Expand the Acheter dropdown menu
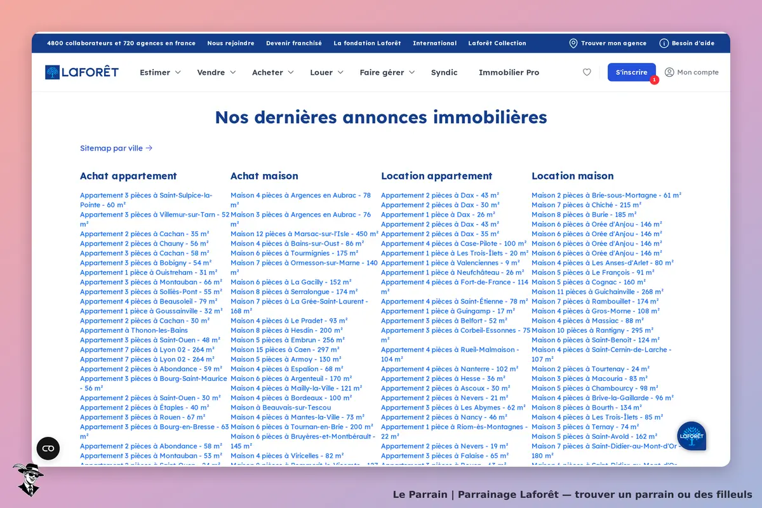This screenshot has width=762, height=508. [x=273, y=72]
